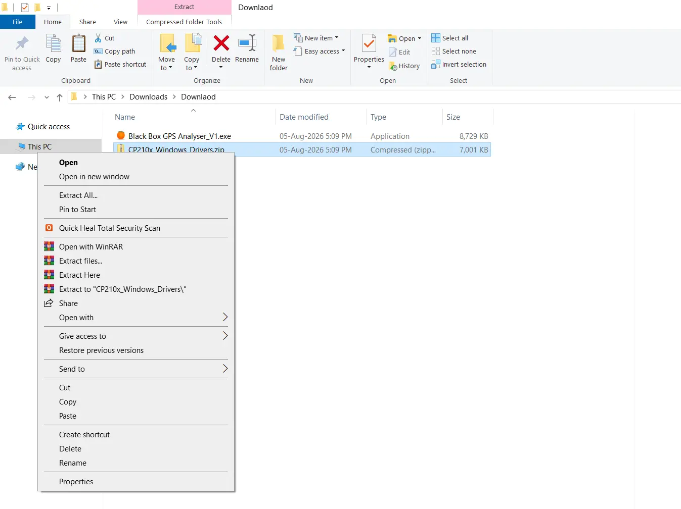681x509 pixels.
Task: Click Copy path in Clipboard group
Action: pos(114,51)
